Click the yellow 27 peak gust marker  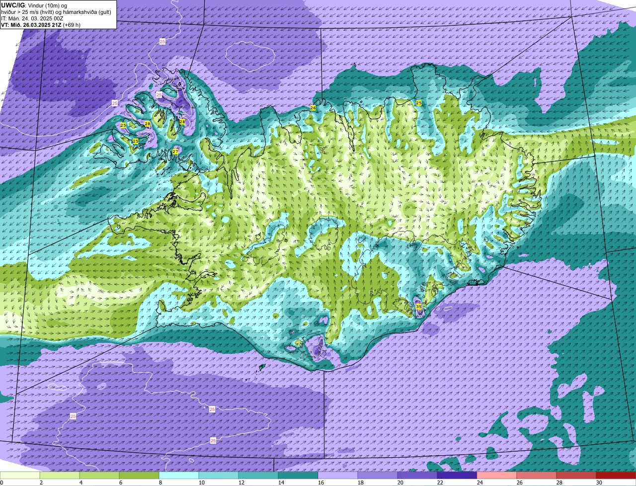175,151
